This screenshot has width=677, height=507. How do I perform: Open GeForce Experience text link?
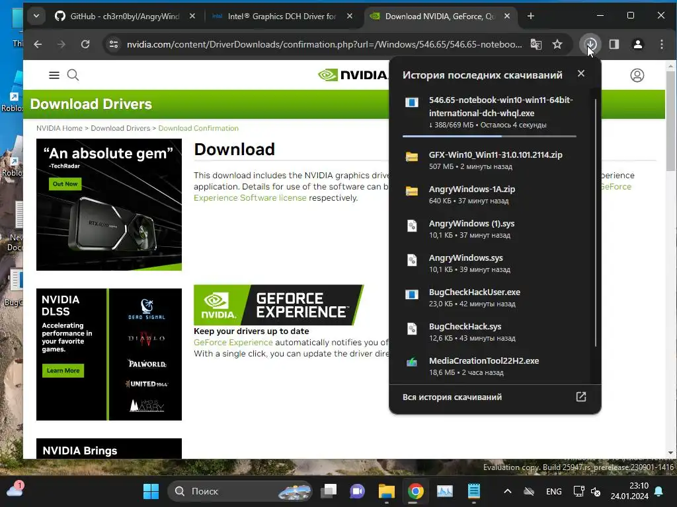233,343
